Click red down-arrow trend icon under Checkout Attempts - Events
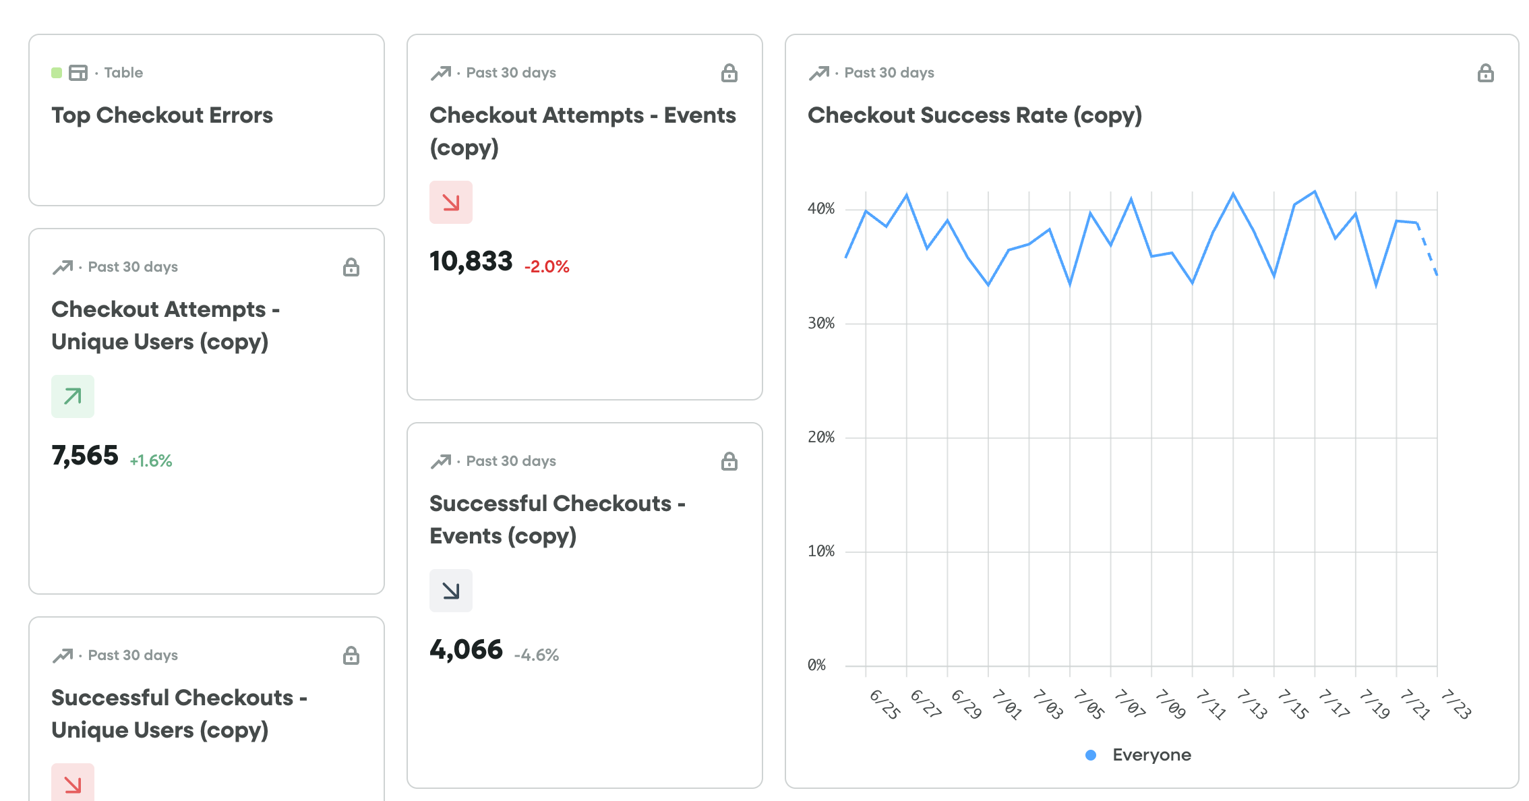 [451, 202]
